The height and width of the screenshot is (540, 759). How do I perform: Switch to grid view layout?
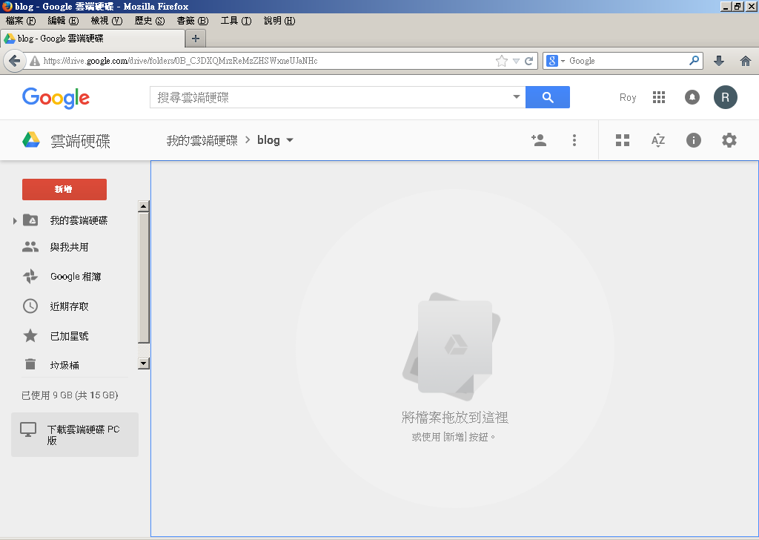623,140
